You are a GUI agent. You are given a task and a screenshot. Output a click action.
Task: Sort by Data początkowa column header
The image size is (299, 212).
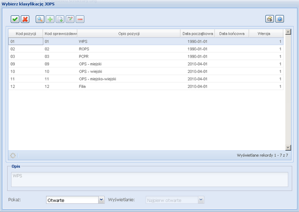198,34
